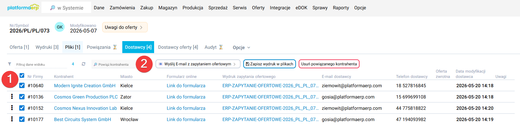This screenshot has height=129, width=520.
Task: Sort by the Kontrahent column header
Action: click(64, 77)
